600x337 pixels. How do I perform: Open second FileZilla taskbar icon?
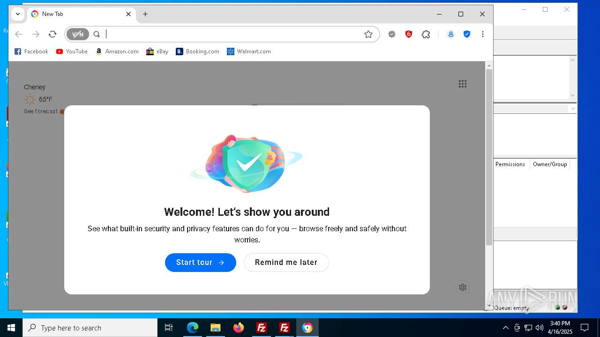284,328
